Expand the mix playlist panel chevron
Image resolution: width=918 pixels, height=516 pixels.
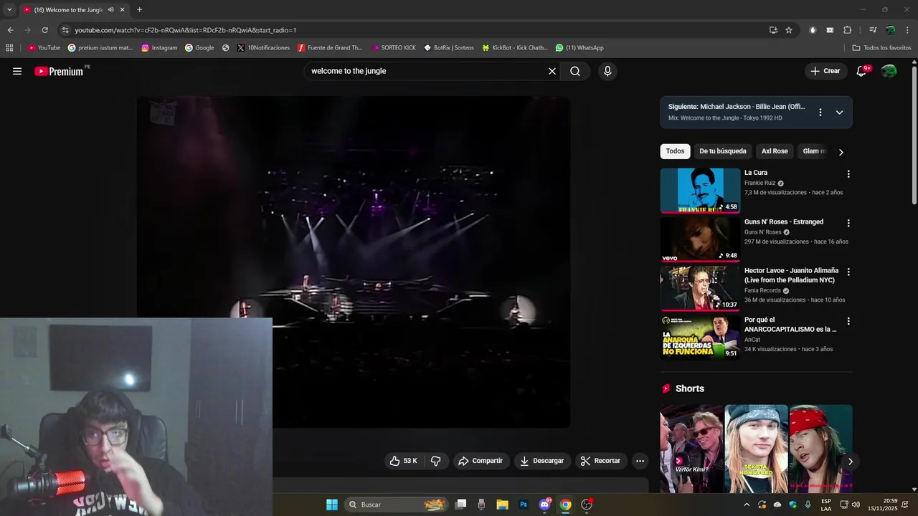pyautogui.click(x=839, y=112)
